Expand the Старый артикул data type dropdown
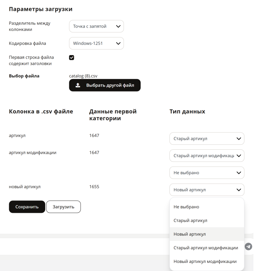Viewport: 259px width, 271px height. pyautogui.click(x=207, y=138)
